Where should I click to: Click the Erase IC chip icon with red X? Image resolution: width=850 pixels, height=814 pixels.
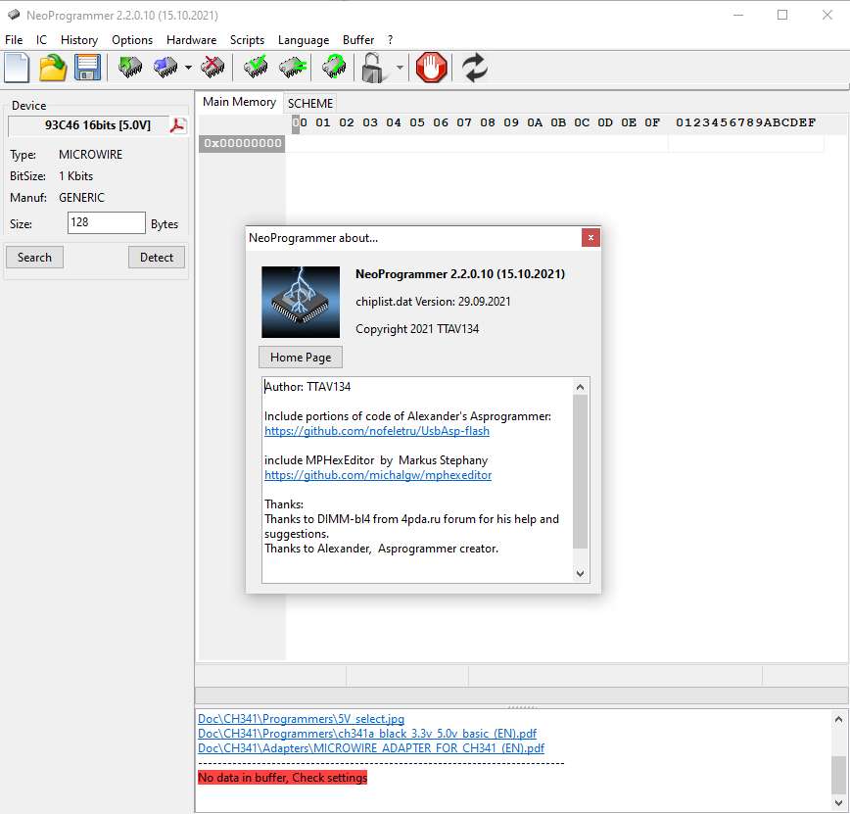pos(212,68)
